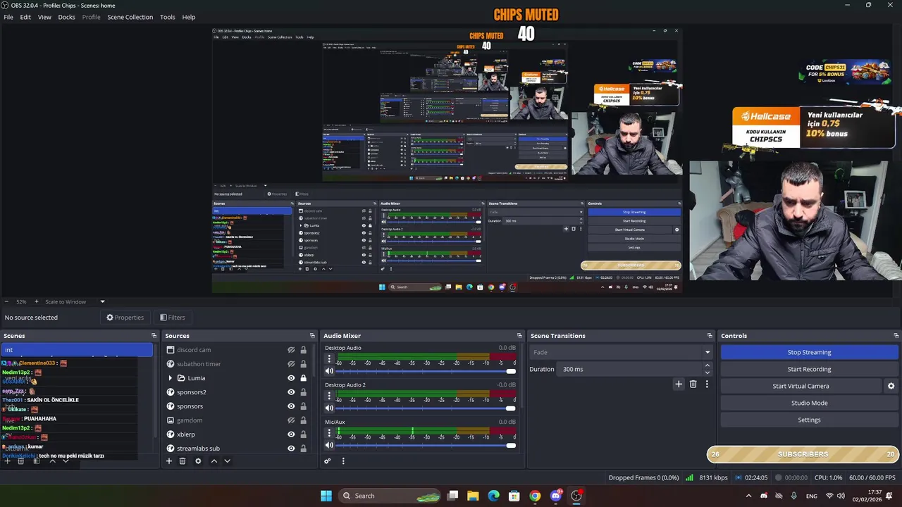Open Google Chrome from the taskbar

tap(535, 496)
